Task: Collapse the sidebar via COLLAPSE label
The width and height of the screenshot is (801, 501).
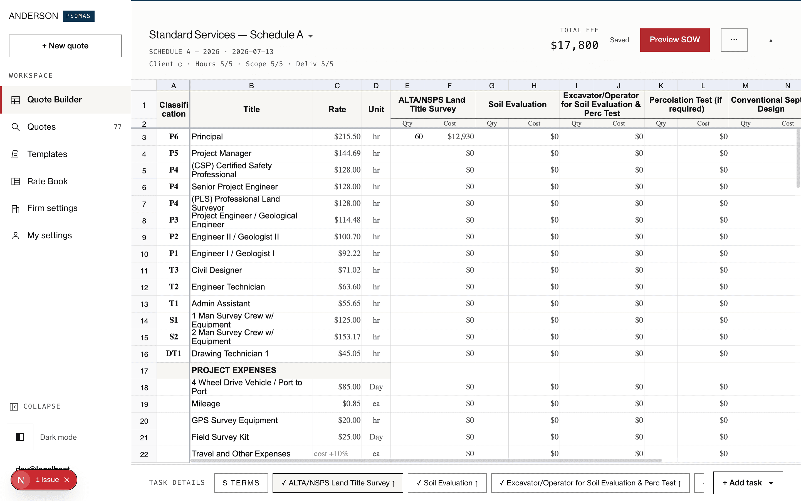Action: [42, 407]
